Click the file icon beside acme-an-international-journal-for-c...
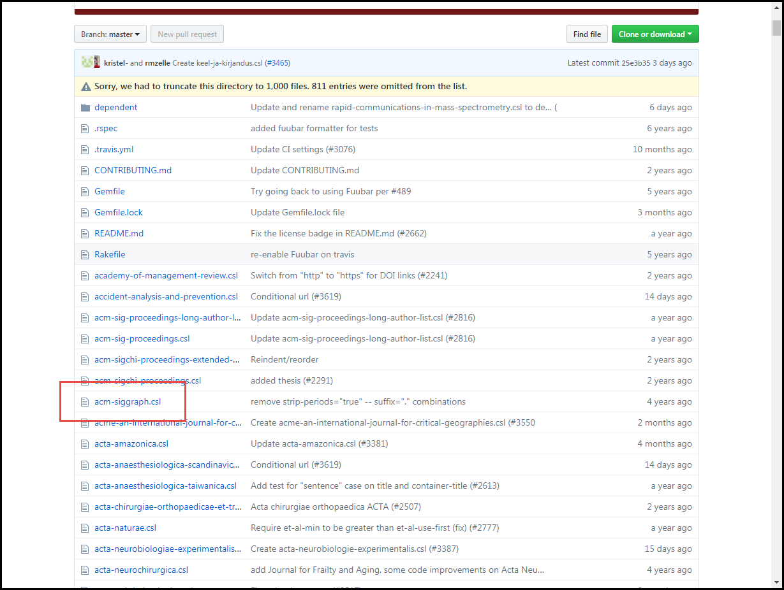This screenshot has width=784, height=590. pyautogui.click(x=85, y=422)
